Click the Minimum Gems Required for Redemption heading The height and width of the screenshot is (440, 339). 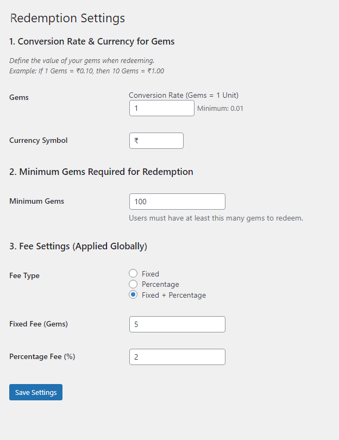click(101, 172)
